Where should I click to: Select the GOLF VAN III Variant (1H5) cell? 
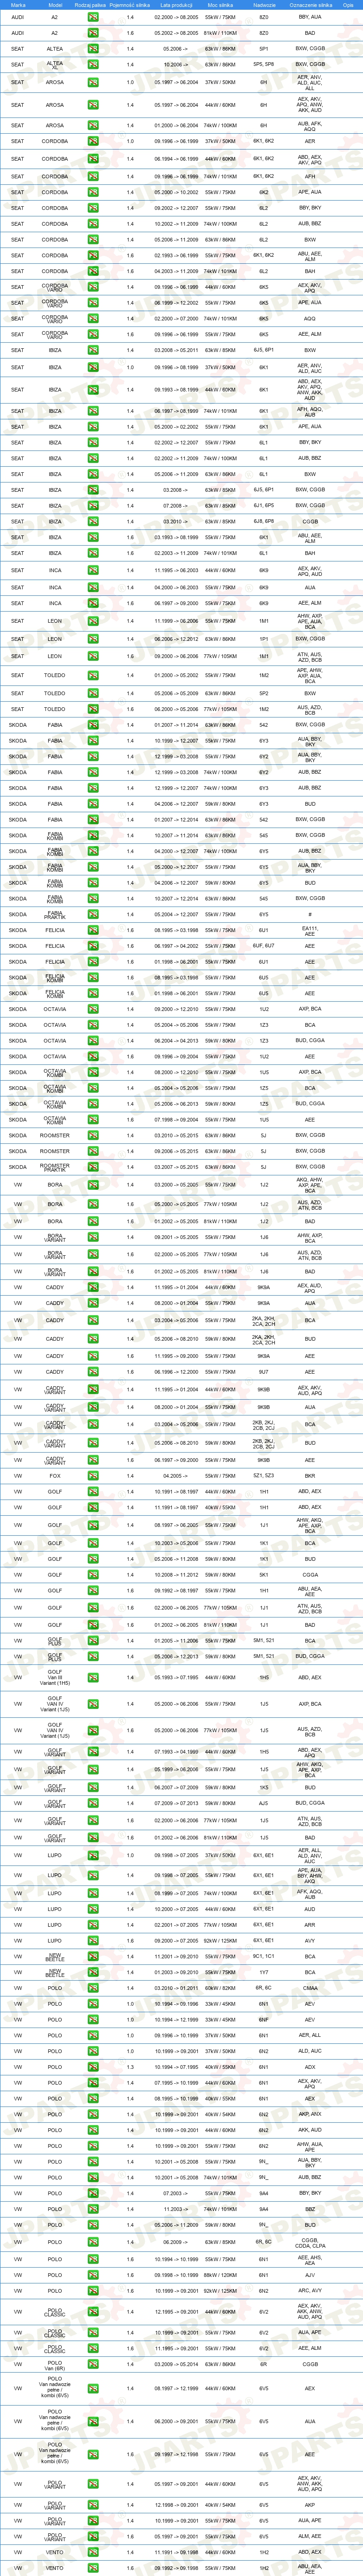[54, 1678]
